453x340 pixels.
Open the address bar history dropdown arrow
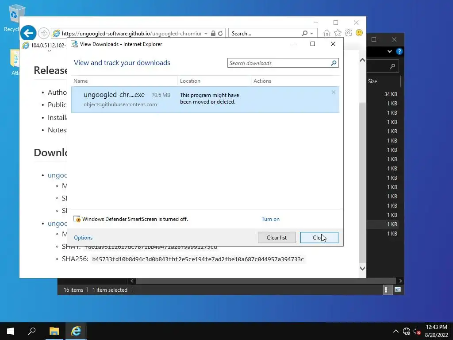[206, 34]
